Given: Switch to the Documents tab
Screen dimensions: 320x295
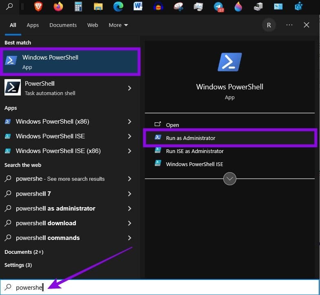Looking at the screenshot, I should [x=63, y=25].
